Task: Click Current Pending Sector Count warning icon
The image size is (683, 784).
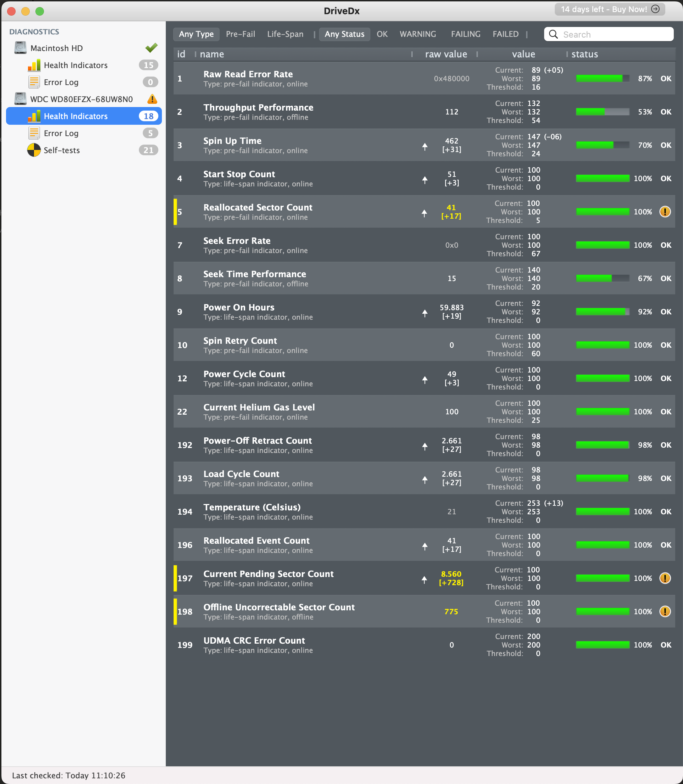Action: click(665, 578)
